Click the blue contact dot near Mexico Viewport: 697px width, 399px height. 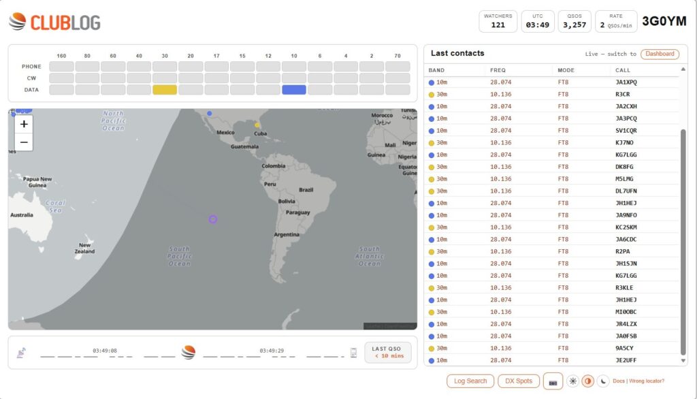click(210, 114)
